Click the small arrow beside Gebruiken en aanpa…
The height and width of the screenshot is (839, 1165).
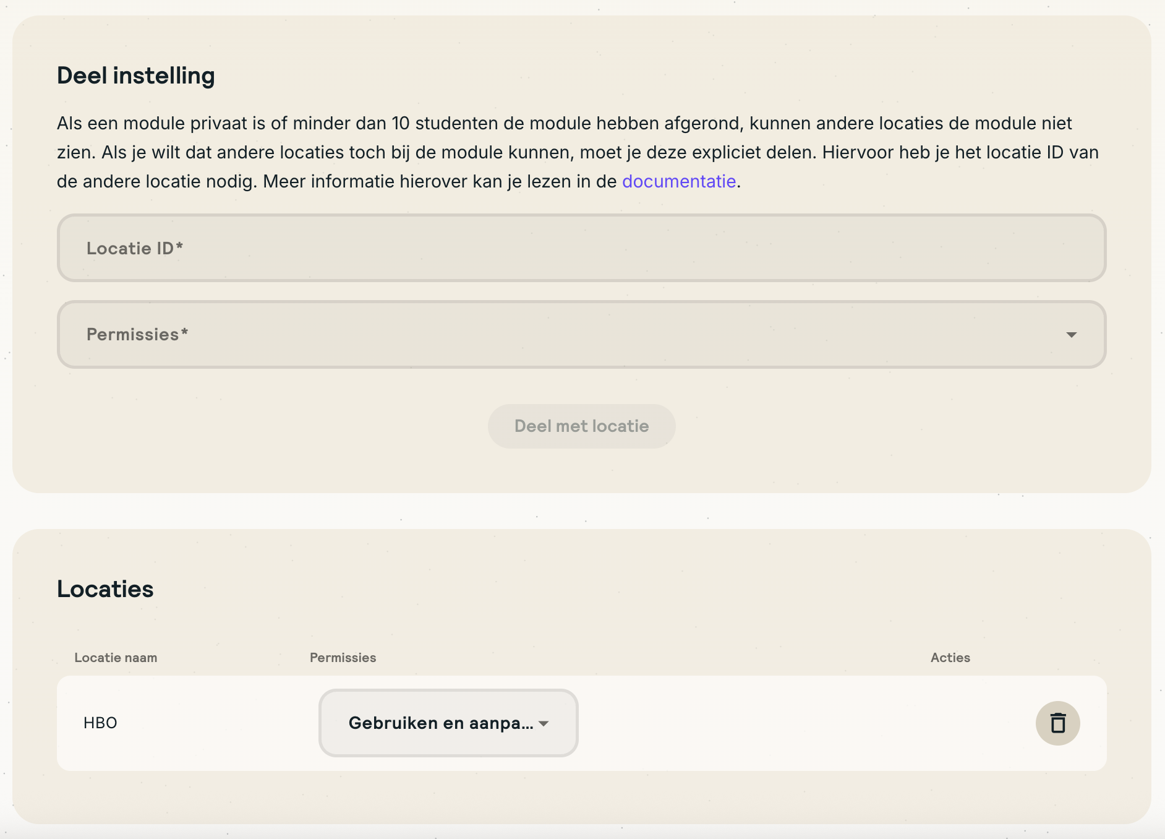pos(544,723)
